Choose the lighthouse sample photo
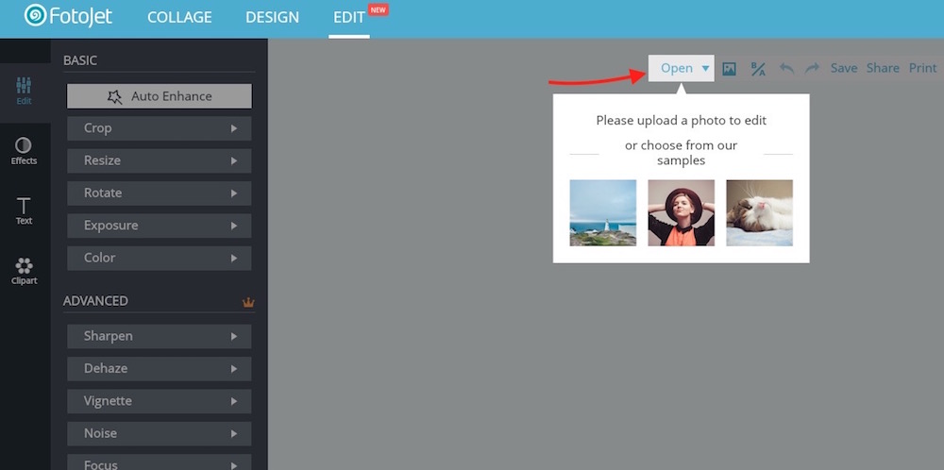Screen dimensions: 944x470 point(603,213)
